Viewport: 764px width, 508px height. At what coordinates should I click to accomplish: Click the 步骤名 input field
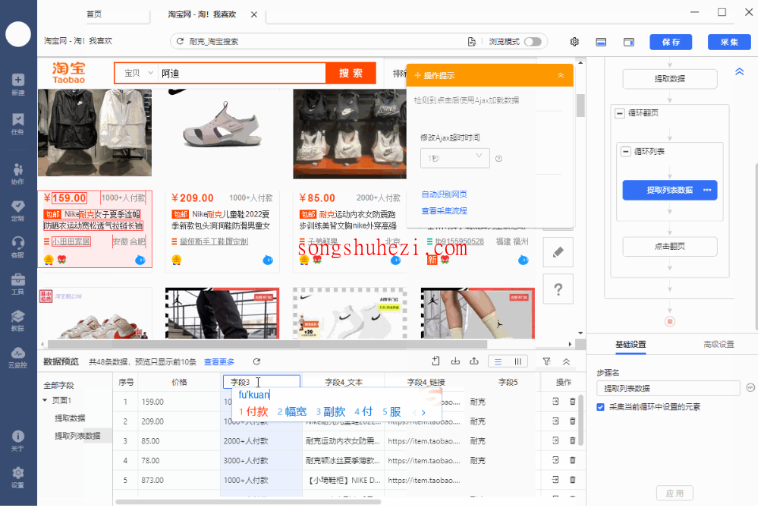(x=668, y=388)
